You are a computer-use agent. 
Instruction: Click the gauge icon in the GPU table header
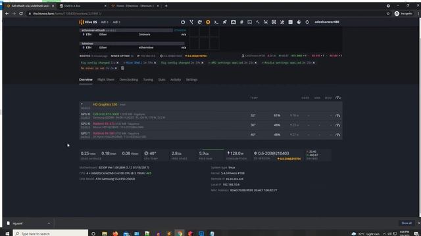pos(338,98)
